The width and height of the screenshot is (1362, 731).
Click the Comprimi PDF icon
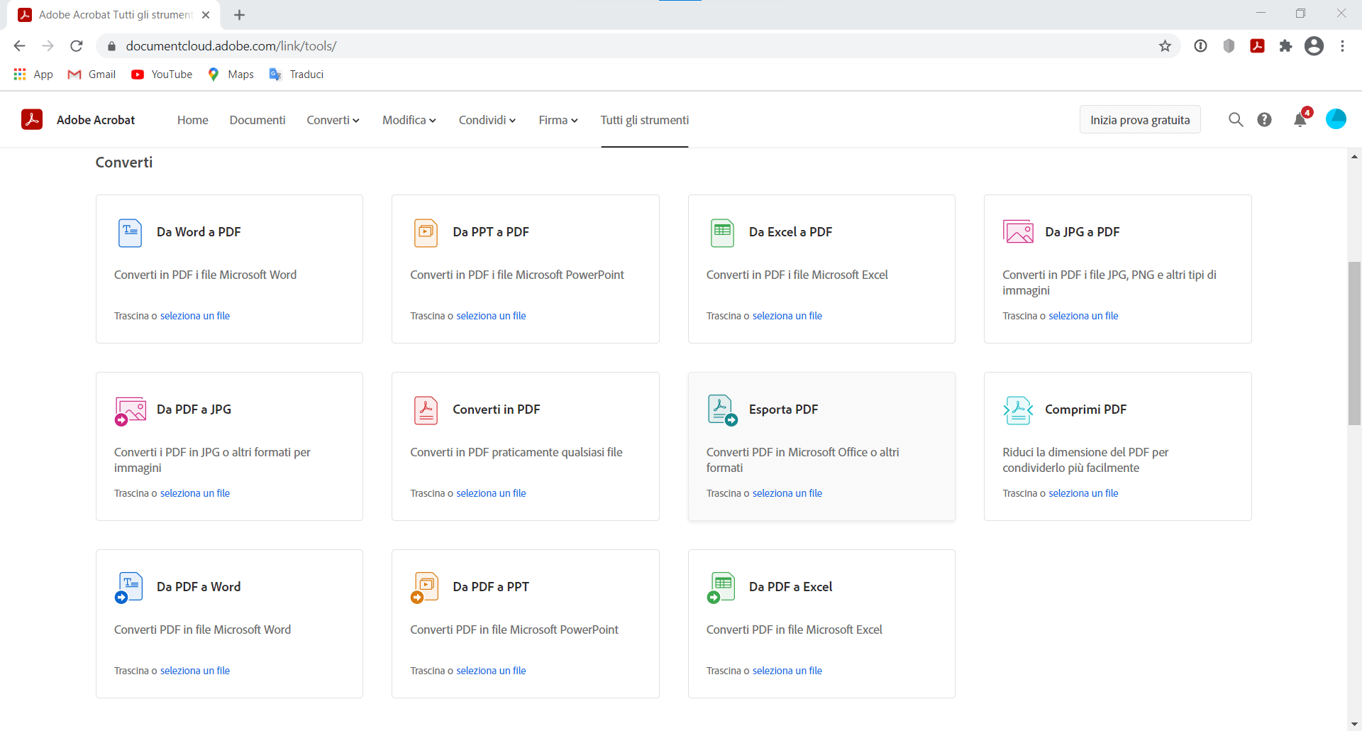click(1018, 410)
